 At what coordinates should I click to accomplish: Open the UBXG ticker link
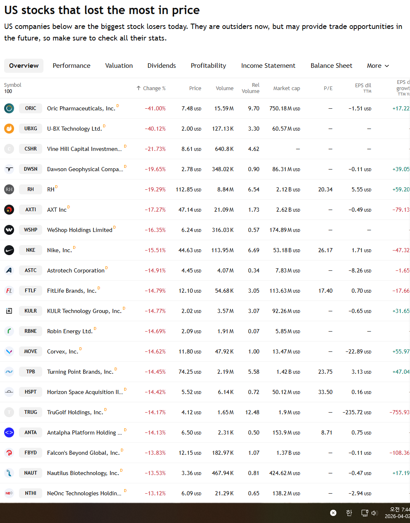pyautogui.click(x=31, y=129)
